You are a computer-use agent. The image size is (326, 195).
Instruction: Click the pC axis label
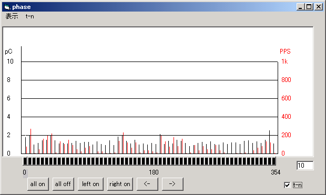tap(8, 52)
